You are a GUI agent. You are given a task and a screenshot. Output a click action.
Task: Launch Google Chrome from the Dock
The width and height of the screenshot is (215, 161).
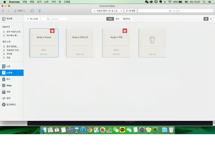pos(89,130)
